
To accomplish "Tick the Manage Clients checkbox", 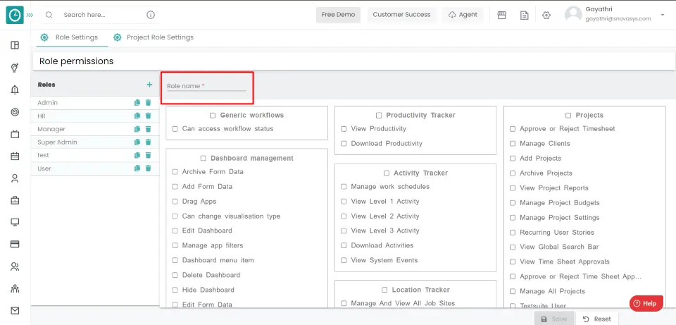I will (x=513, y=144).
